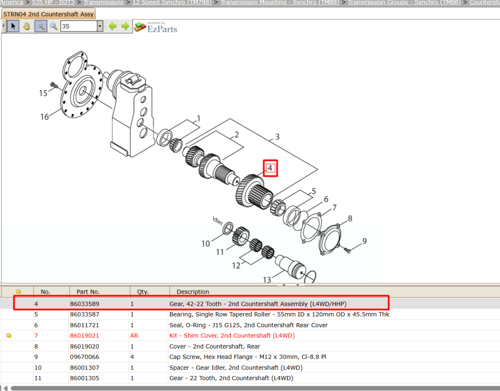Viewport: 500px width, 391px height.
Task: Select the Spacer - Gear Idler description
Action: pos(236,368)
